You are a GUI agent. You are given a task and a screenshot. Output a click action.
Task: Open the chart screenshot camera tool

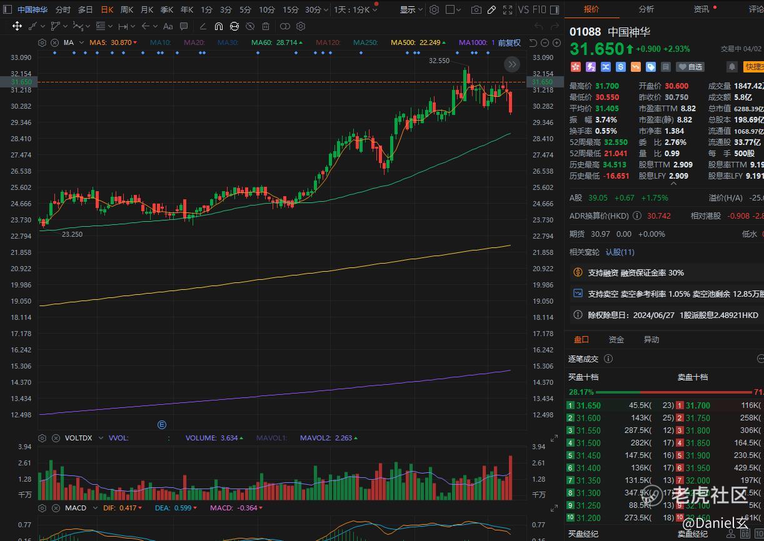point(476,10)
